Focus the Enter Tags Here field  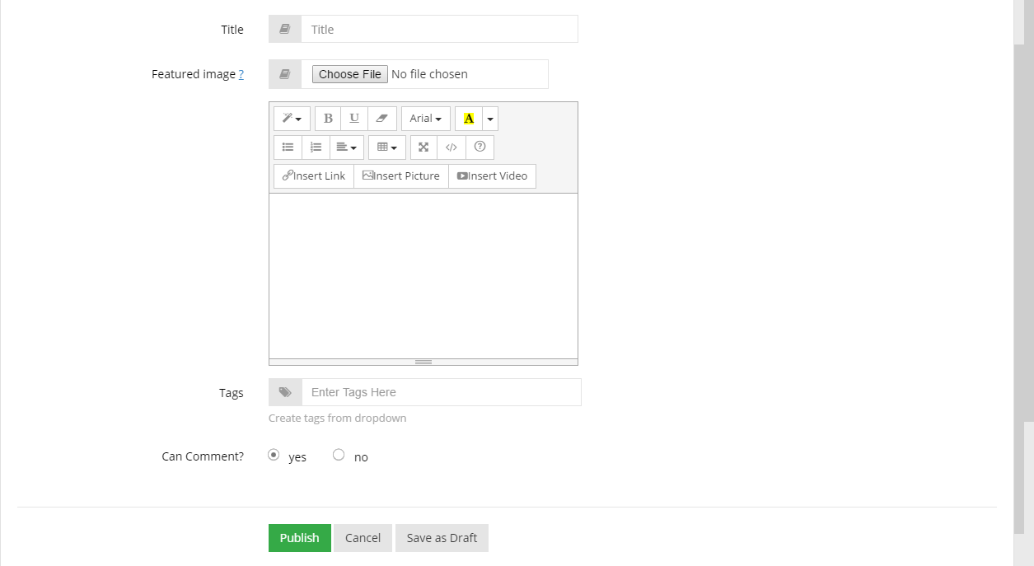pos(441,392)
